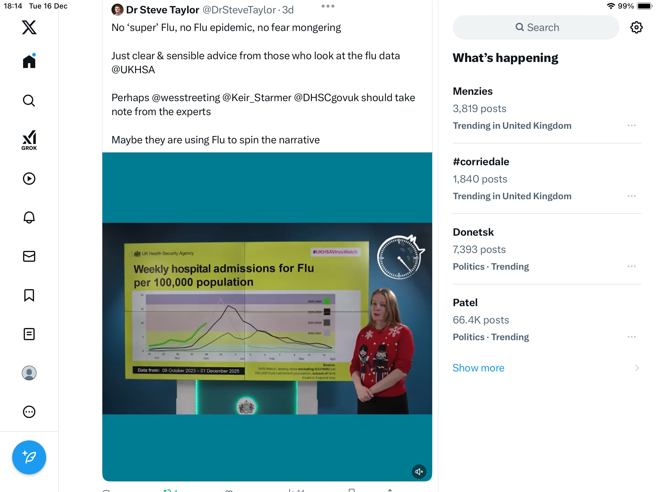Focus the Search input field
656x492 pixels.
(x=536, y=27)
